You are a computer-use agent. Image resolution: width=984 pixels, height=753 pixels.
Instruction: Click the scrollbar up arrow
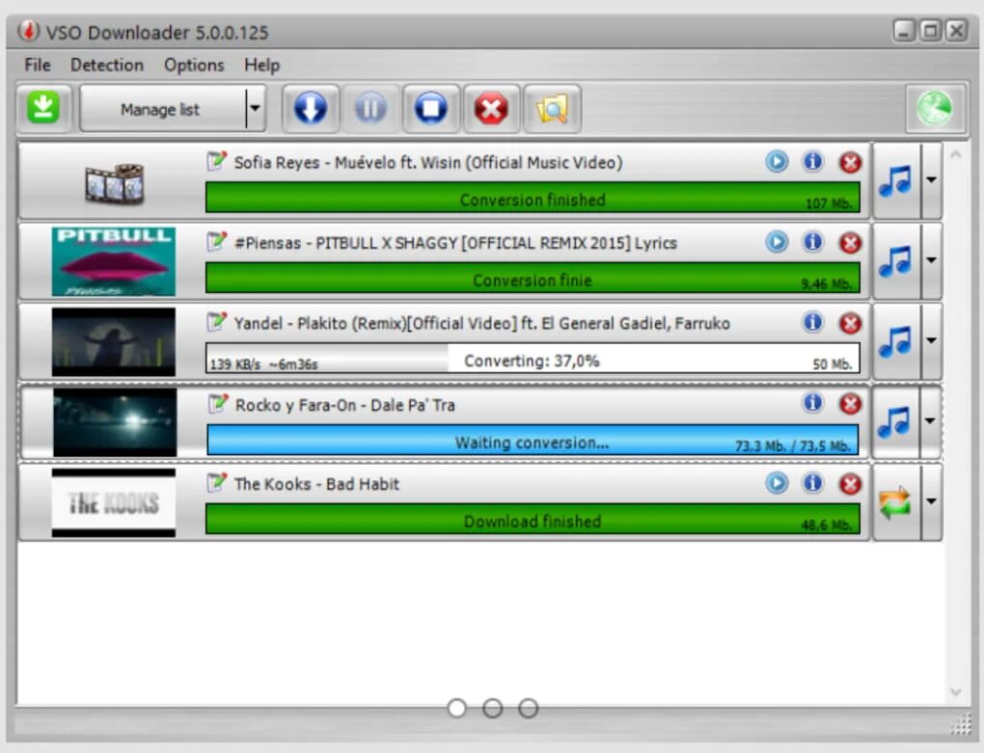(x=956, y=153)
